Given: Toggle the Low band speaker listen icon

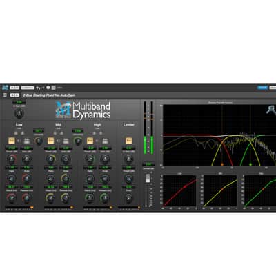Looking at the screenshot, I should pyautogui.click(x=19, y=141).
